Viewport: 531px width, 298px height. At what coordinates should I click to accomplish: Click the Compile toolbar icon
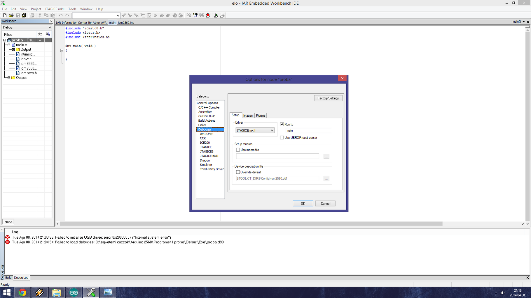[x=189, y=15]
